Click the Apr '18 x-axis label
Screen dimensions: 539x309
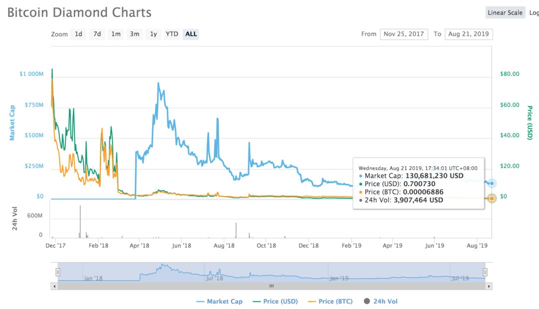click(x=139, y=246)
